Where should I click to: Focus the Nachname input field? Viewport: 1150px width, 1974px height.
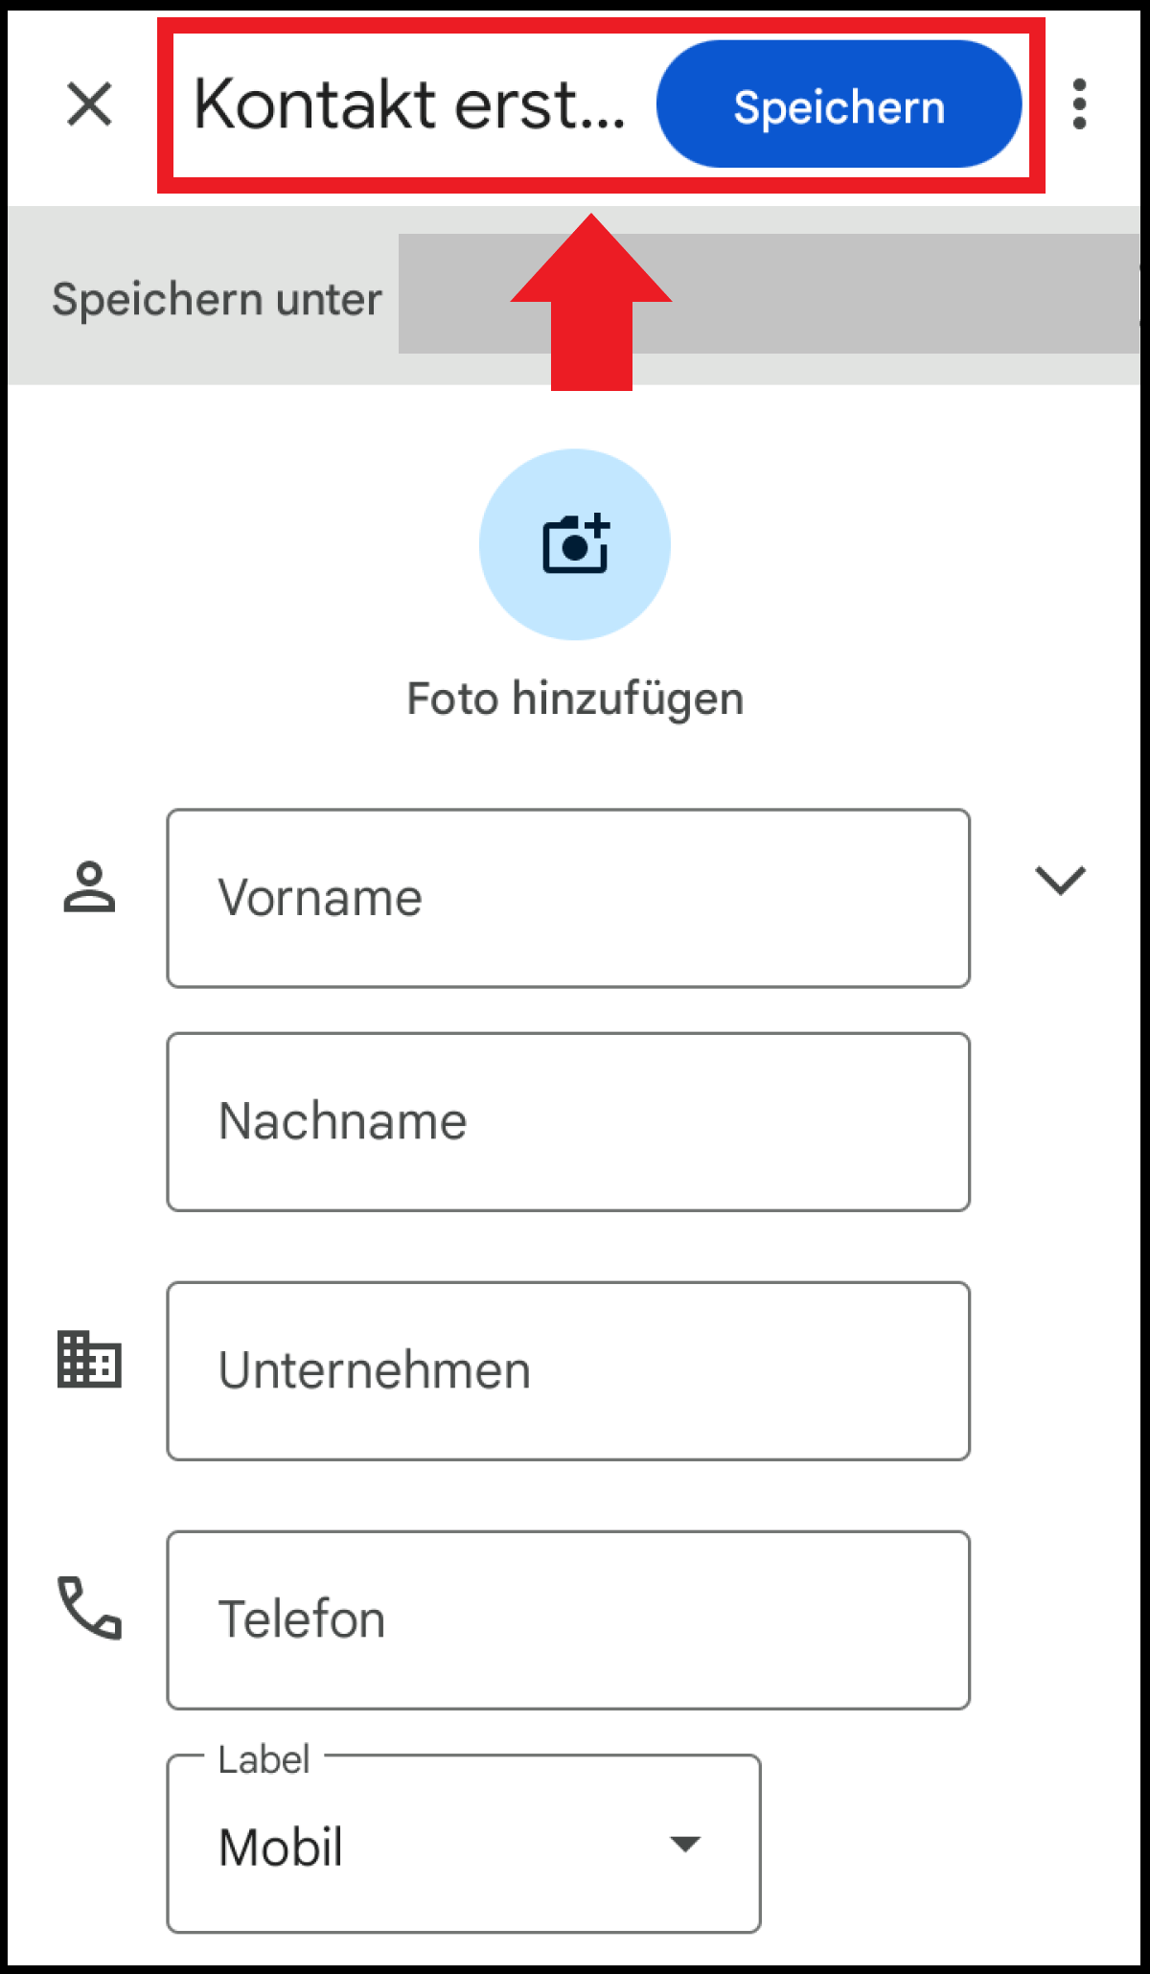(x=568, y=1122)
